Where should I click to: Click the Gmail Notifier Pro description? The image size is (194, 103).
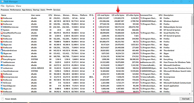pyautogui.click(x=171, y=33)
